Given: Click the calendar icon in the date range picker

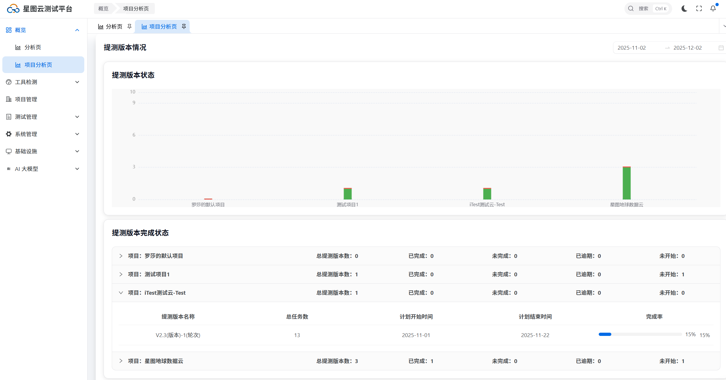Looking at the screenshot, I should click(721, 48).
